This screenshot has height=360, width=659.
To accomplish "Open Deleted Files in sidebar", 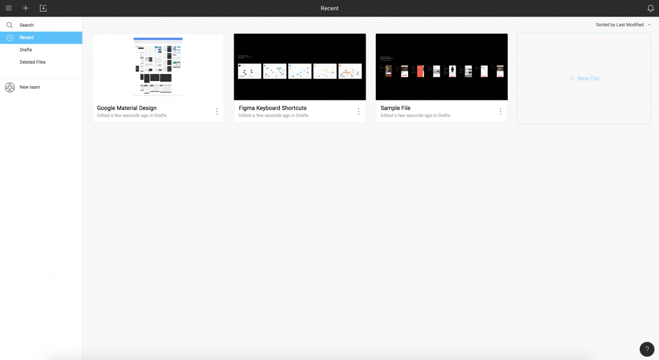I will 32,62.
